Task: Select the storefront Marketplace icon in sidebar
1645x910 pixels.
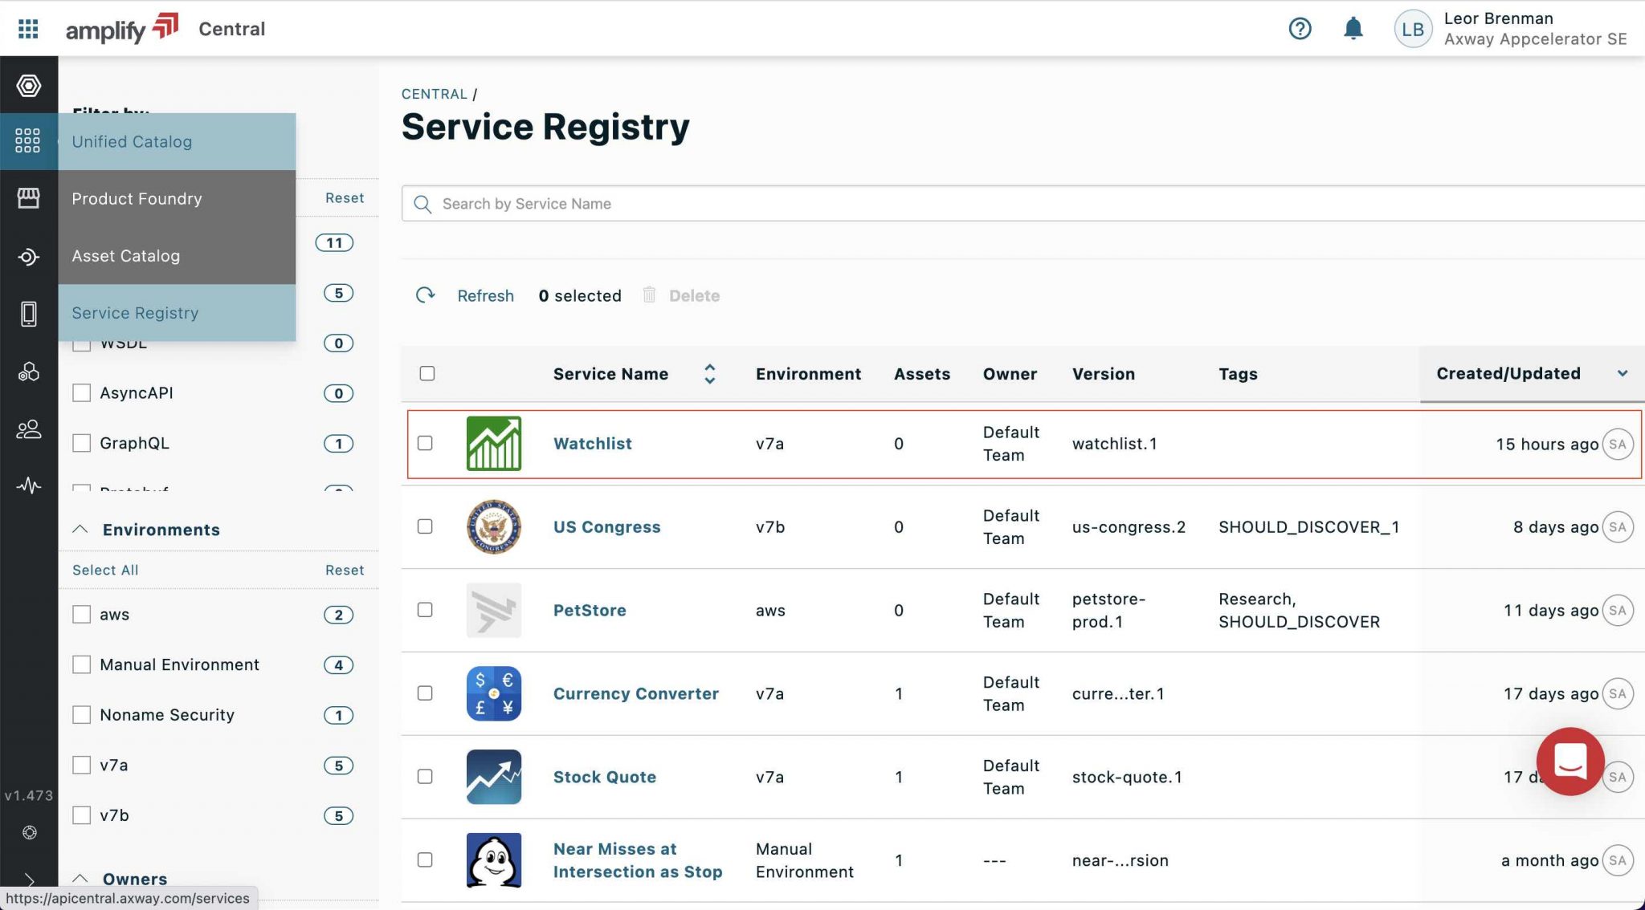Action: pos(29,198)
